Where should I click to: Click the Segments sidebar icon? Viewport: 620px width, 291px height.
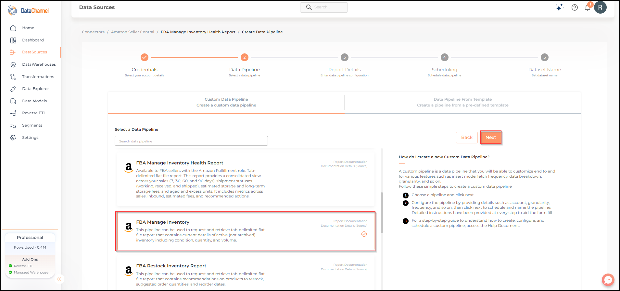click(x=13, y=126)
